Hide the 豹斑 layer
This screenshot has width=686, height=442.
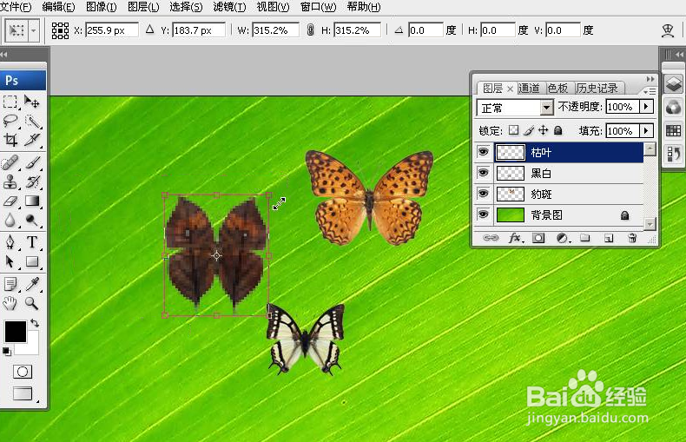tap(483, 194)
